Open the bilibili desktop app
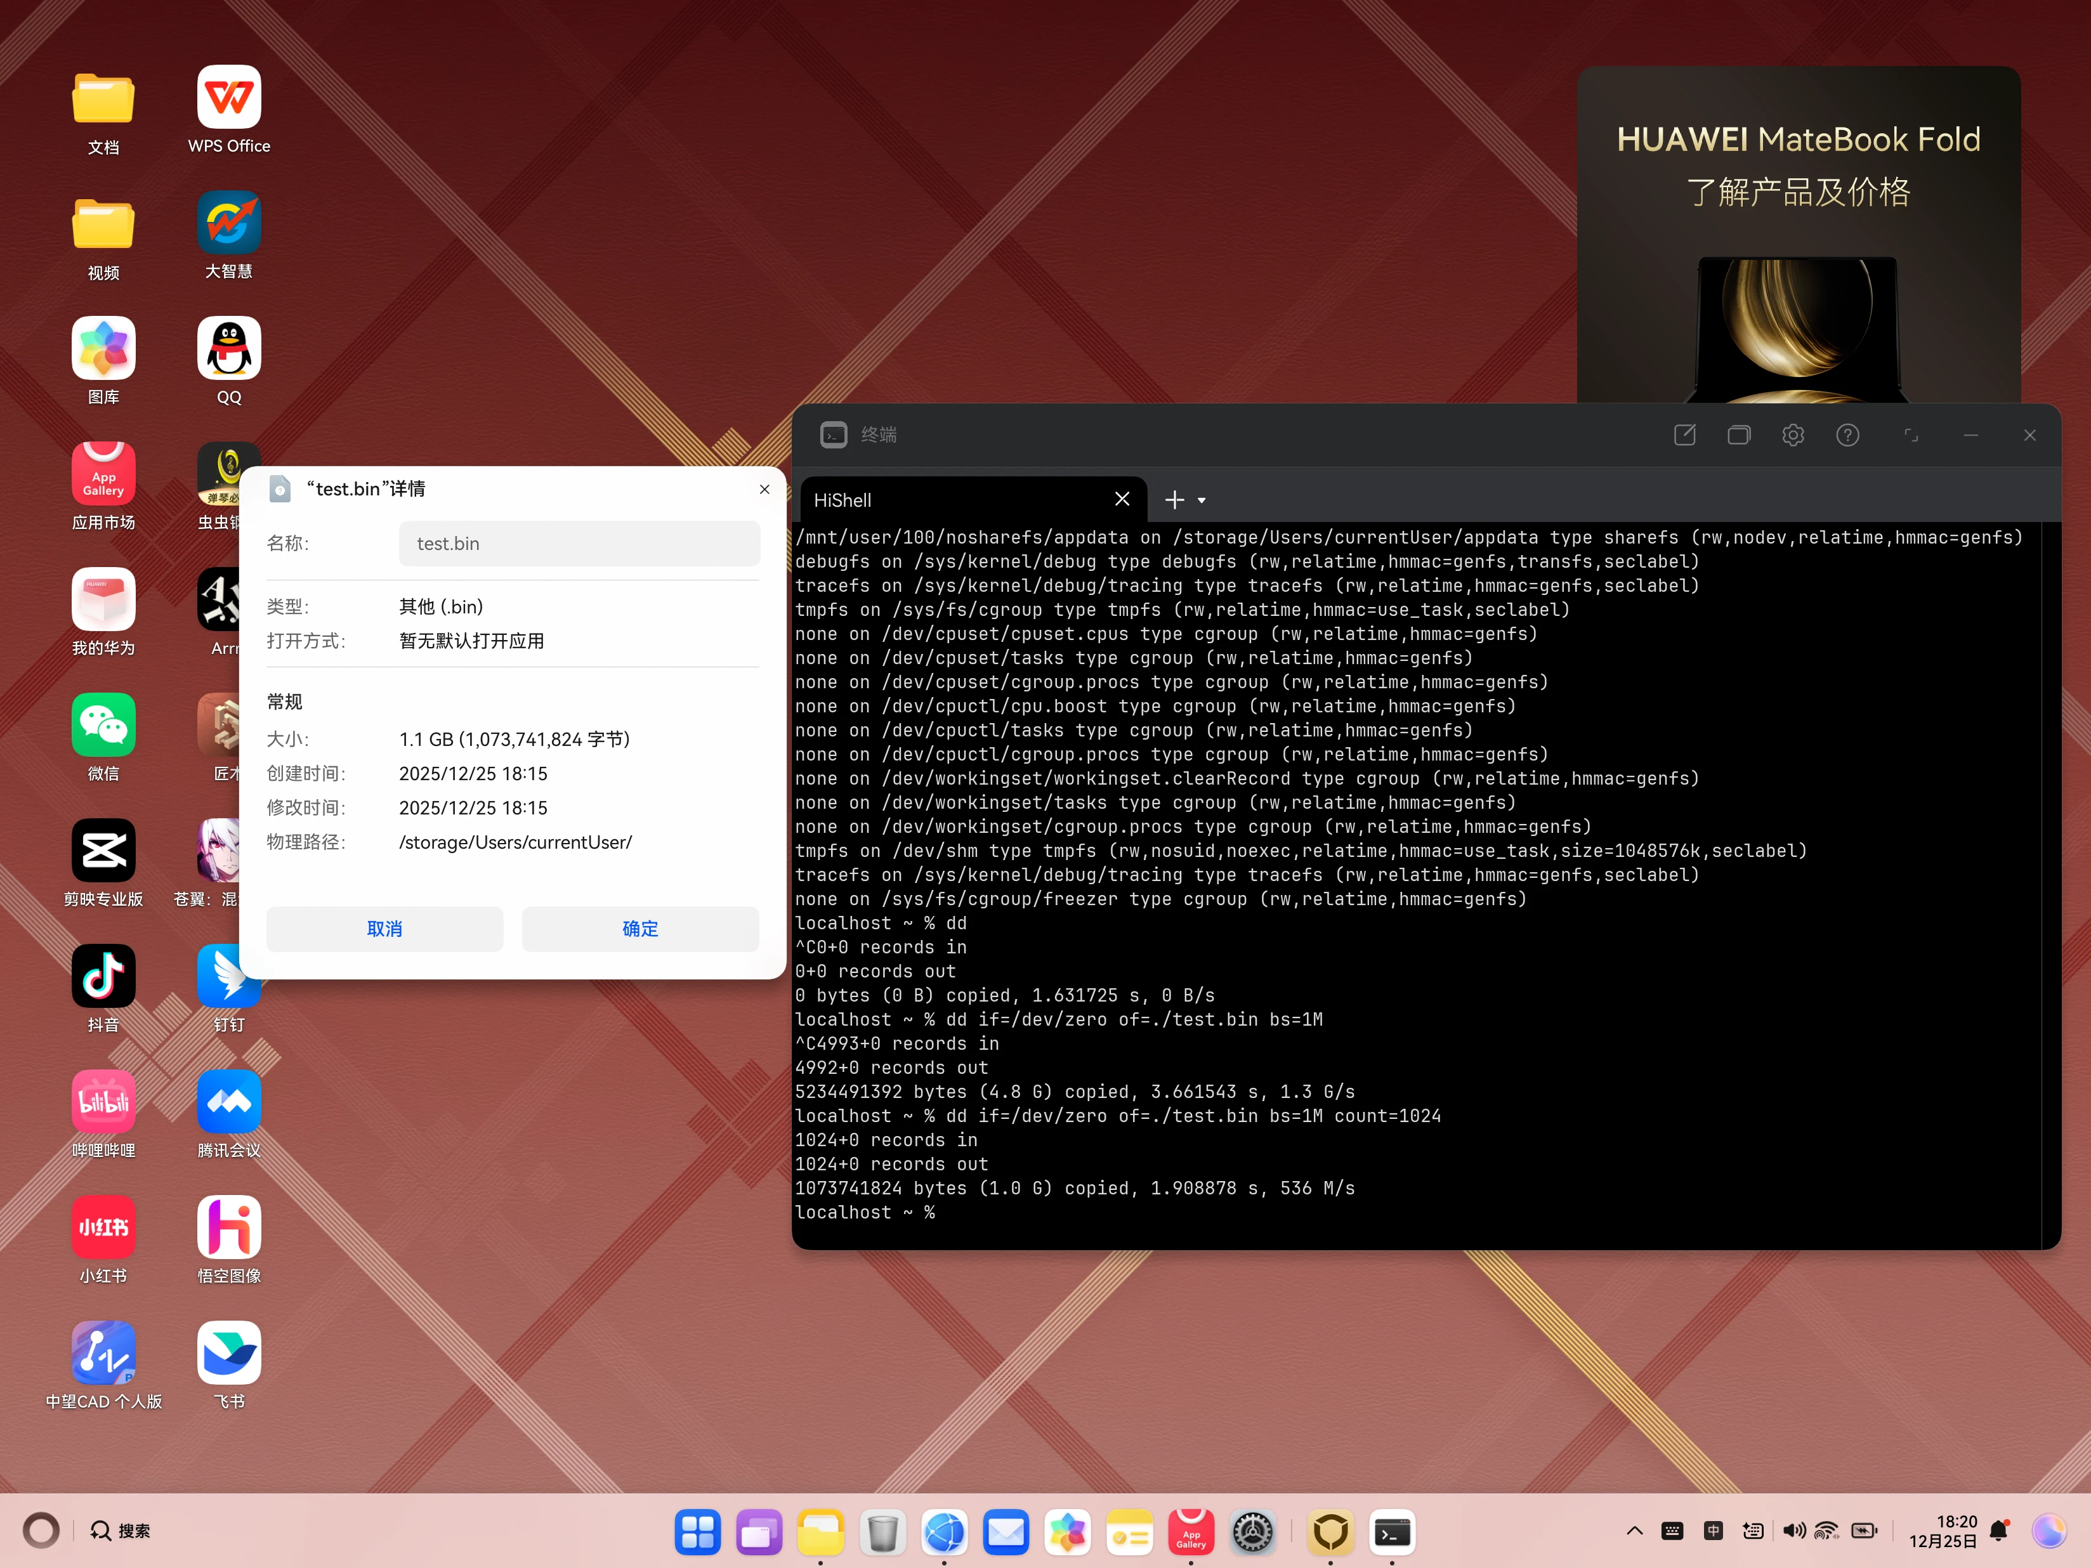Viewport: 2091px width, 1568px height. tap(103, 1102)
